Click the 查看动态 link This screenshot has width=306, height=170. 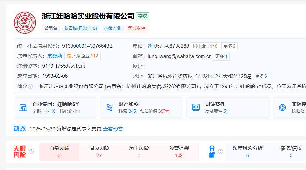click(113, 129)
